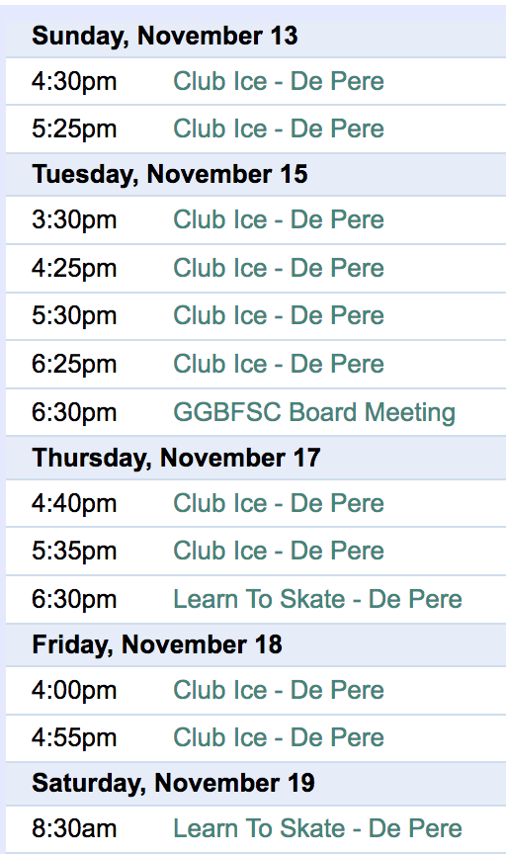The image size is (506, 854).
Task: View Thursday 5:35pm Club Ice session
Action: [x=279, y=551]
